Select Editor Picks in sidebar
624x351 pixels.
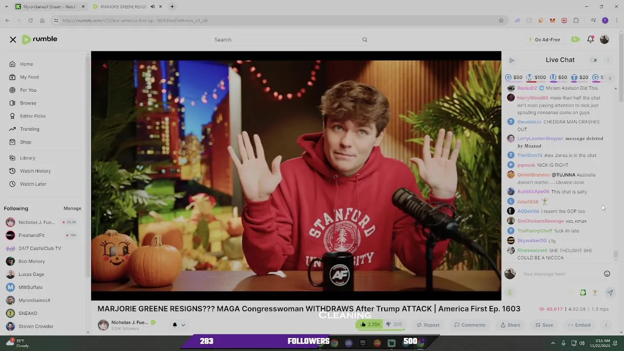pyautogui.click(x=33, y=116)
